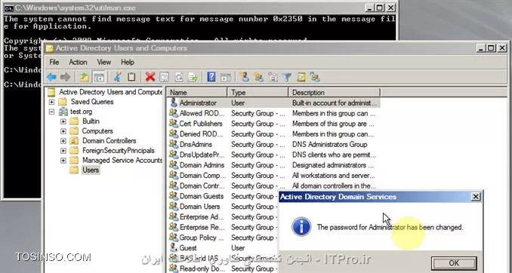Screen dimensions: 512x273
Task: Open the Action menu
Action: point(78,62)
